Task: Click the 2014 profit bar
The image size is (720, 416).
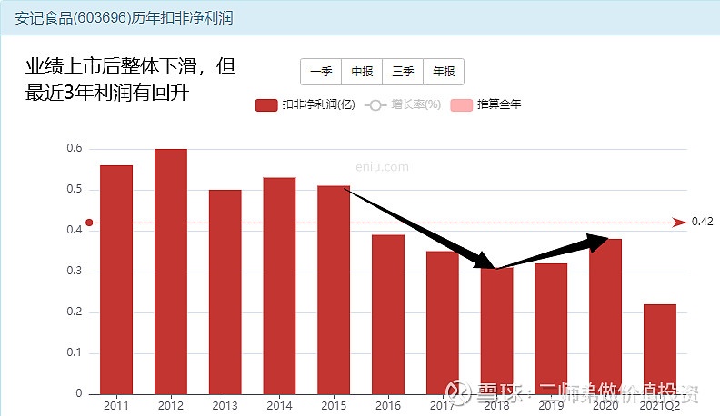Action: [279, 286]
